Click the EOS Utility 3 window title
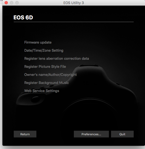This screenshot has width=145, height=149. (74, 3)
